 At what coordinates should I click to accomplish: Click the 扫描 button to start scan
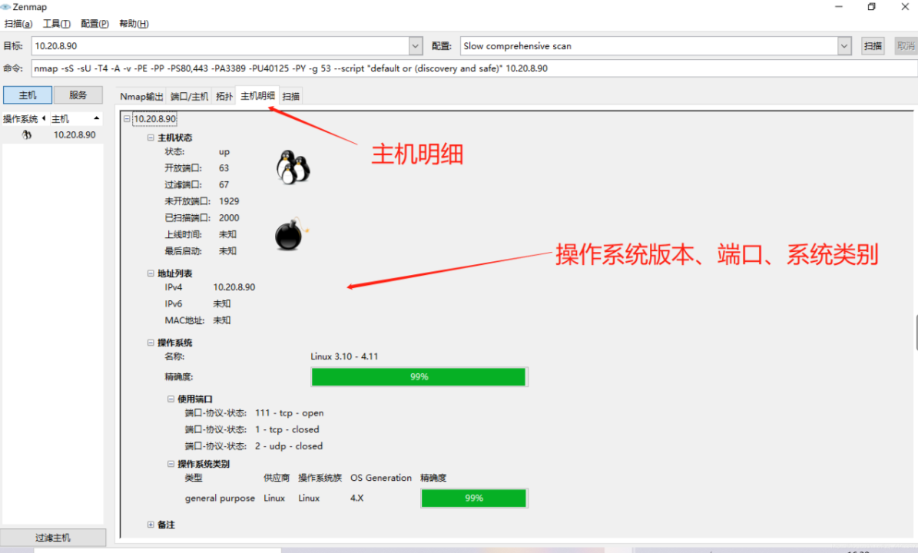tap(873, 45)
